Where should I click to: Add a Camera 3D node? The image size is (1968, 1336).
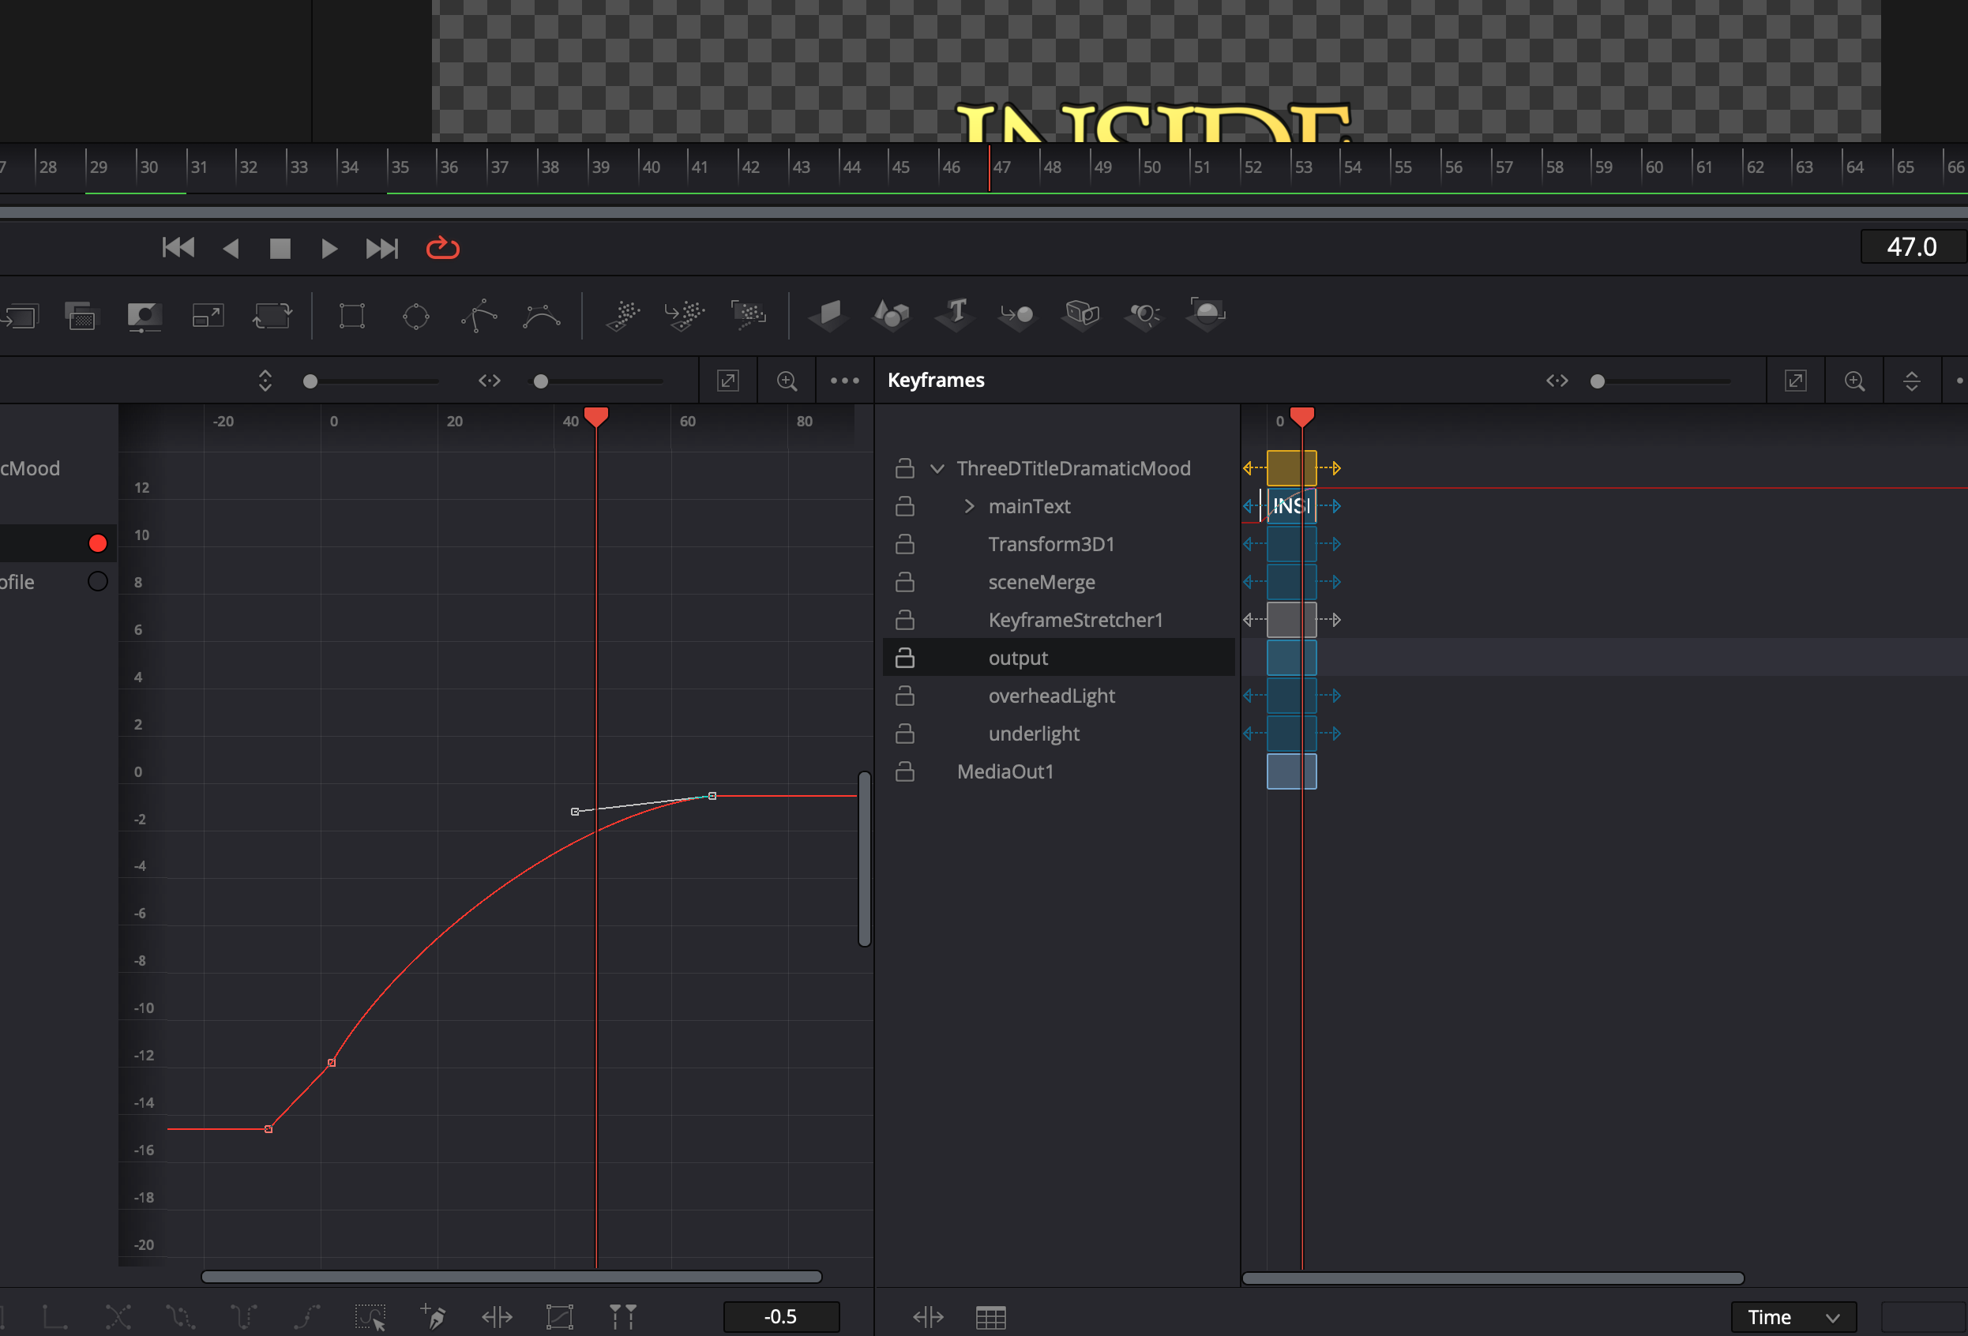pyautogui.click(x=1081, y=316)
